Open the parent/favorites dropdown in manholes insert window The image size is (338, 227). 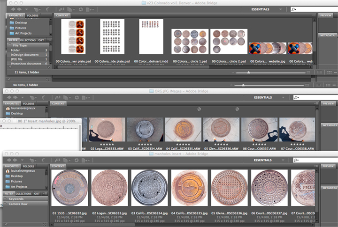pos(22,160)
